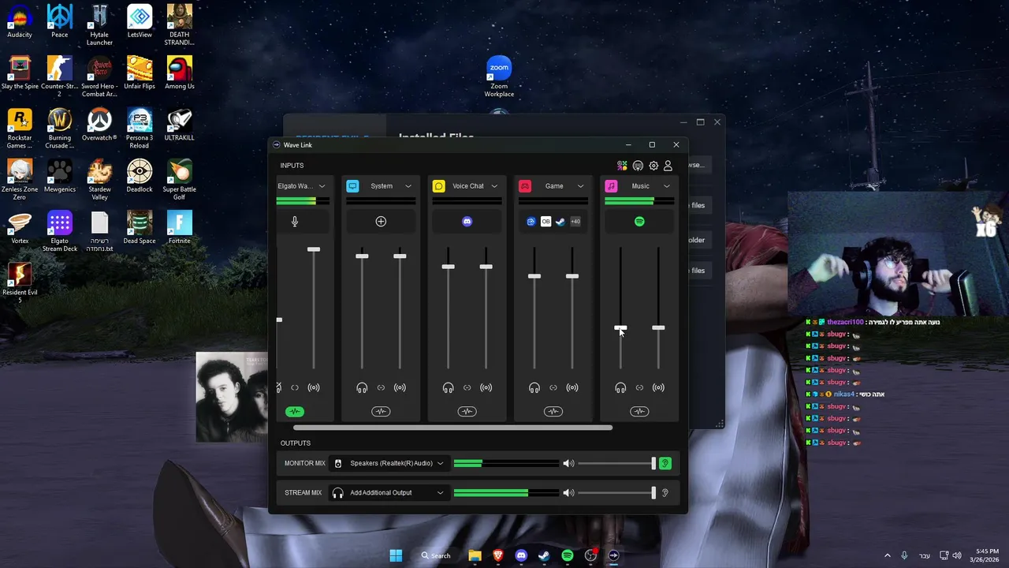
Task: Click the pink Music channel note icon
Action: pos(611,186)
